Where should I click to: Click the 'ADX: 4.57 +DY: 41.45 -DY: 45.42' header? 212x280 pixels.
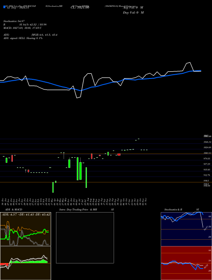(26, 214)
